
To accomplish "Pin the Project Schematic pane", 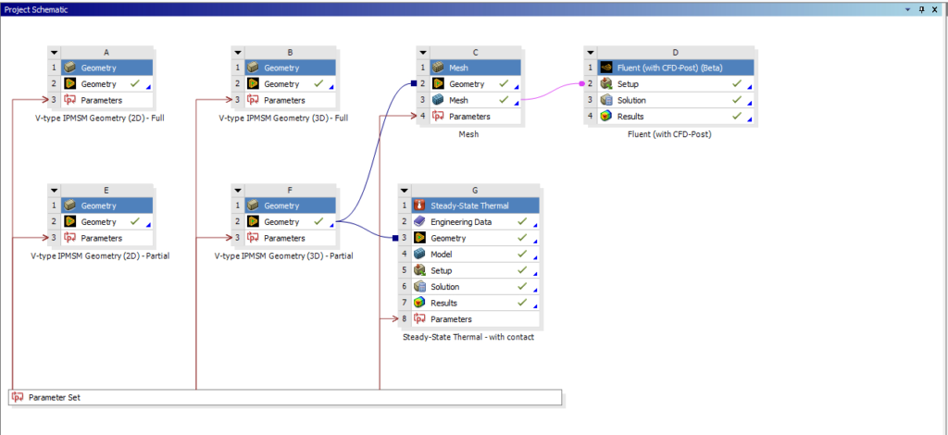I will point(921,9).
